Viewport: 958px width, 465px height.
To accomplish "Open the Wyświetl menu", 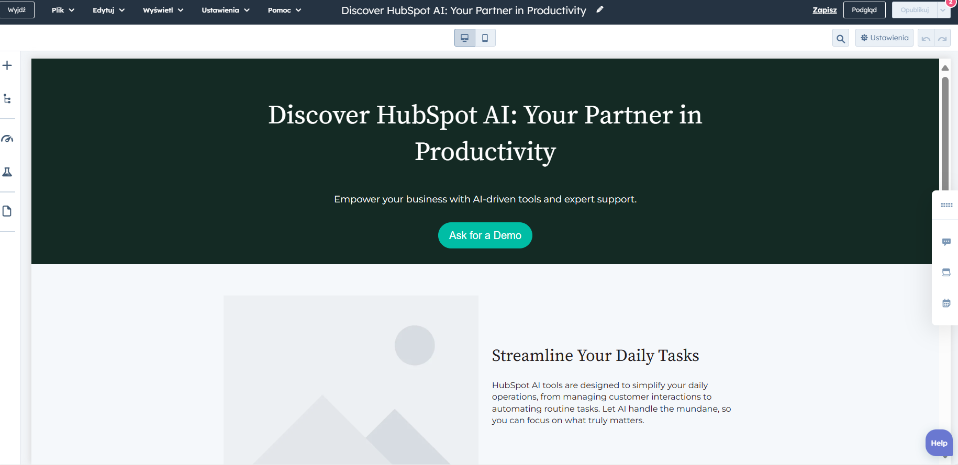I will (163, 10).
